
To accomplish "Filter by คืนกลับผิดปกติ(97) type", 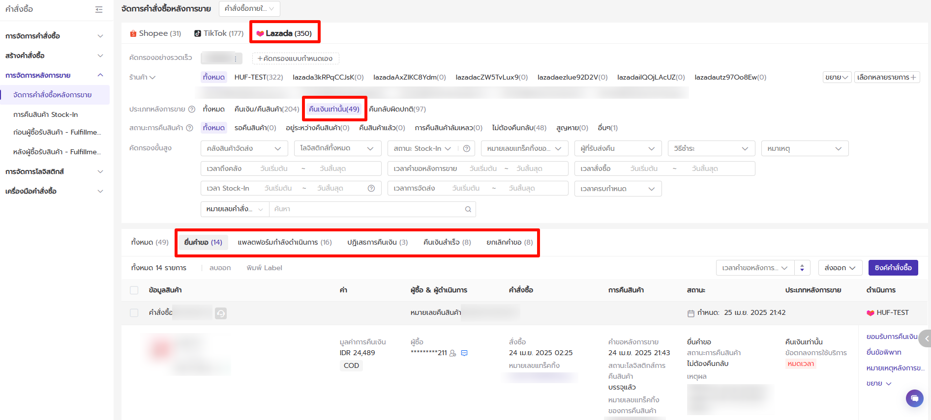I will pyautogui.click(x=397, y=109).
